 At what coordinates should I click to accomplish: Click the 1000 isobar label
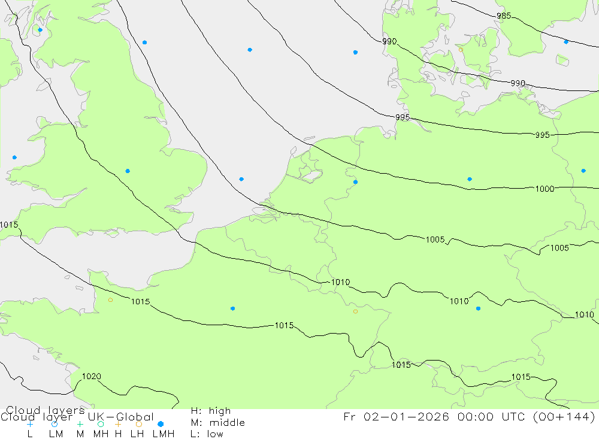coord(544,189)
